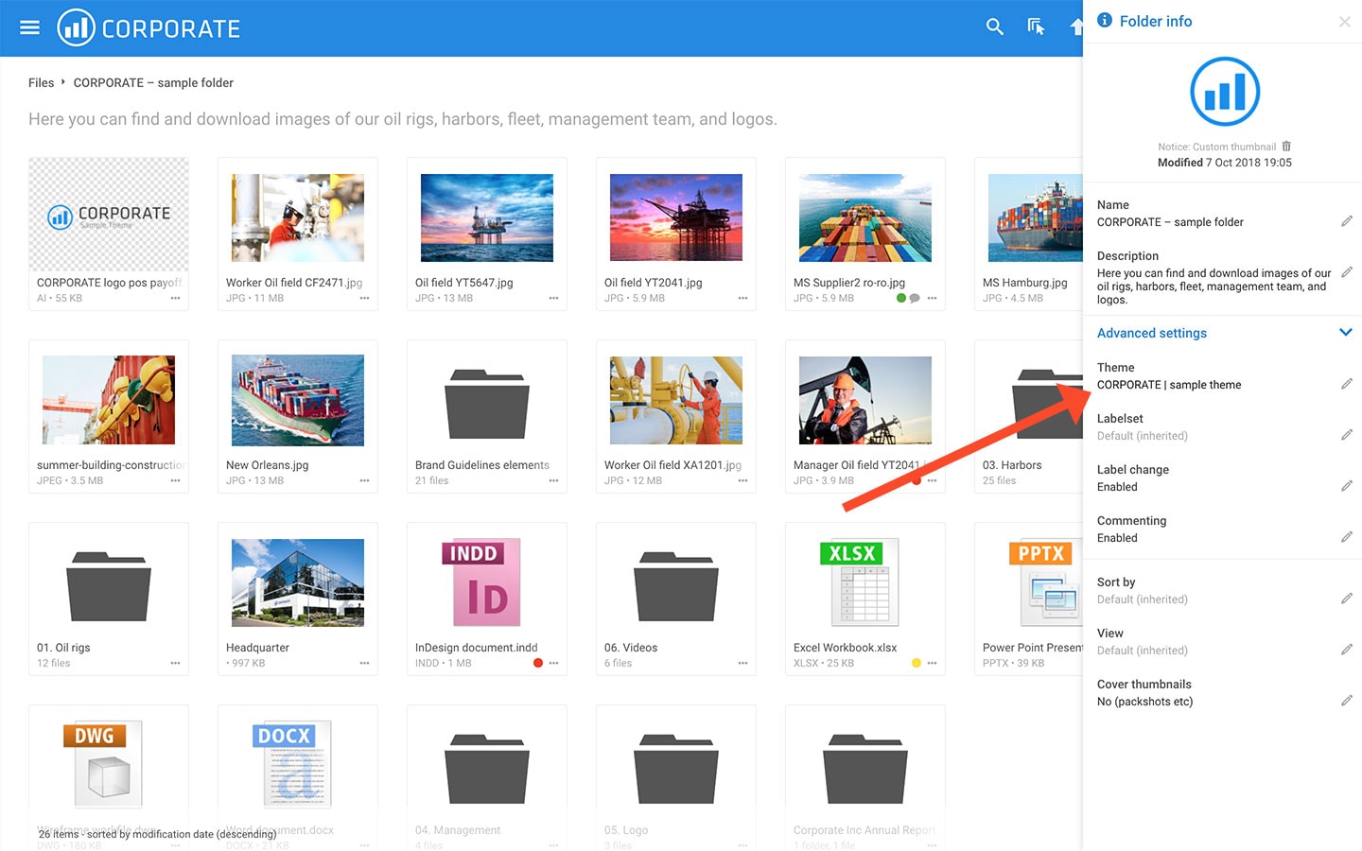Open more options for Oil field YT5647.jpg
The image size is (1362, 851).
[553, 298]
